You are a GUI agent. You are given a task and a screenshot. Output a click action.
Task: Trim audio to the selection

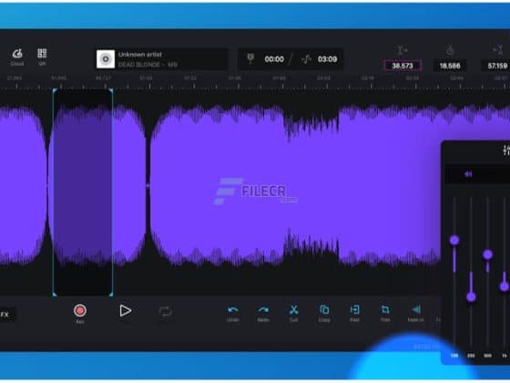click(385, 310)
